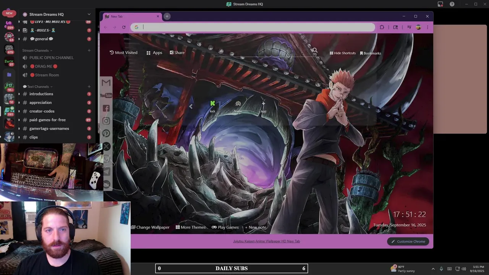This screenshot has height=275, width=489.
Task: Click Most Visited on the new tab page
Action: [123, 53]
